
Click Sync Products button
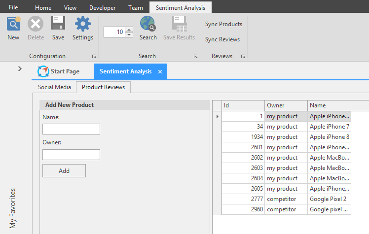click(x=223, y=24)
